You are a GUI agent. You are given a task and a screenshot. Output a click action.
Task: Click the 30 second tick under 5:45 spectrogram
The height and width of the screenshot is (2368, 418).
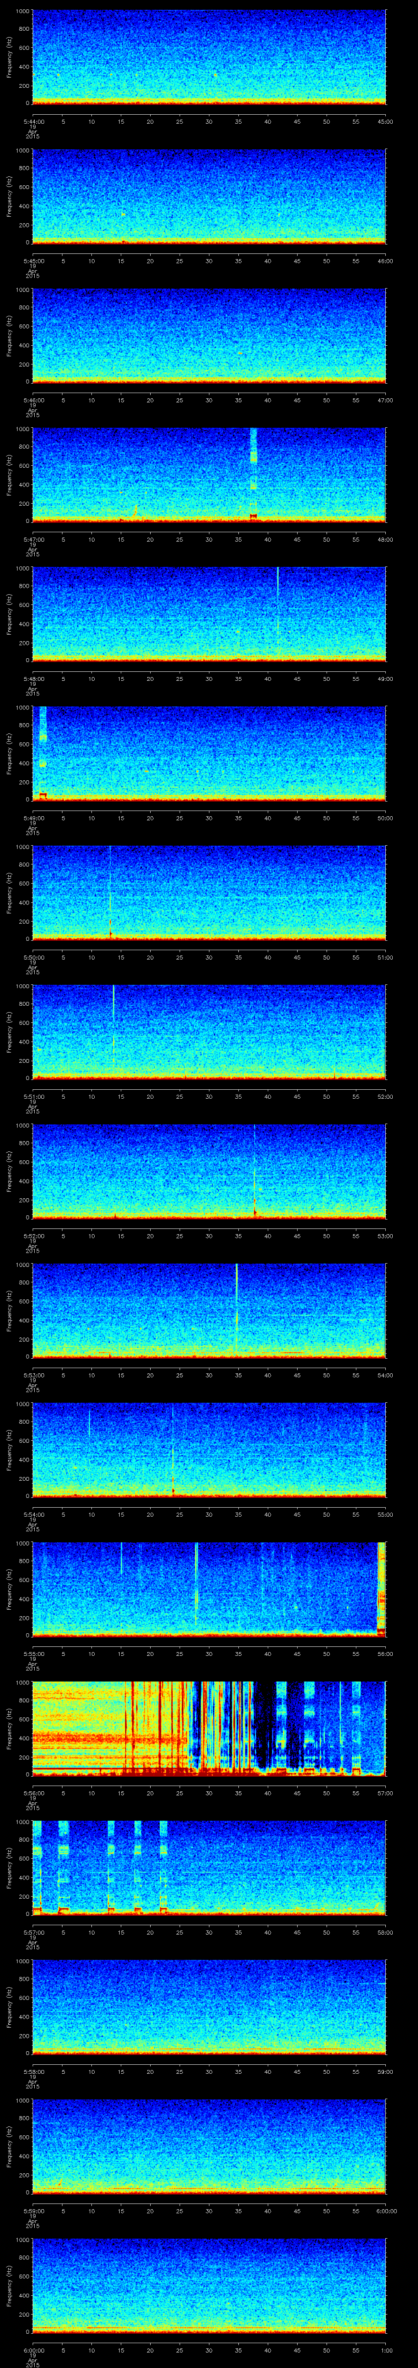pos(209,261)
